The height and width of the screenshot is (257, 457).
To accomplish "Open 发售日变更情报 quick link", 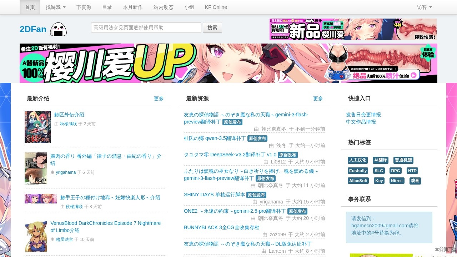I will click(363, 115).
